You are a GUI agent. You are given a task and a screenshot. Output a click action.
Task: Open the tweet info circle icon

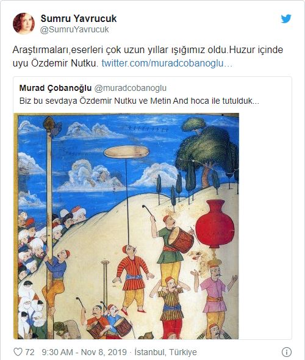click(x=287, y=351)
